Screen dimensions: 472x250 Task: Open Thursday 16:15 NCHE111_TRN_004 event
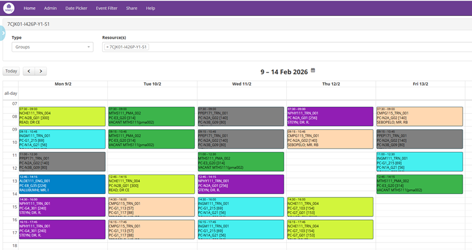click(330, 229)
